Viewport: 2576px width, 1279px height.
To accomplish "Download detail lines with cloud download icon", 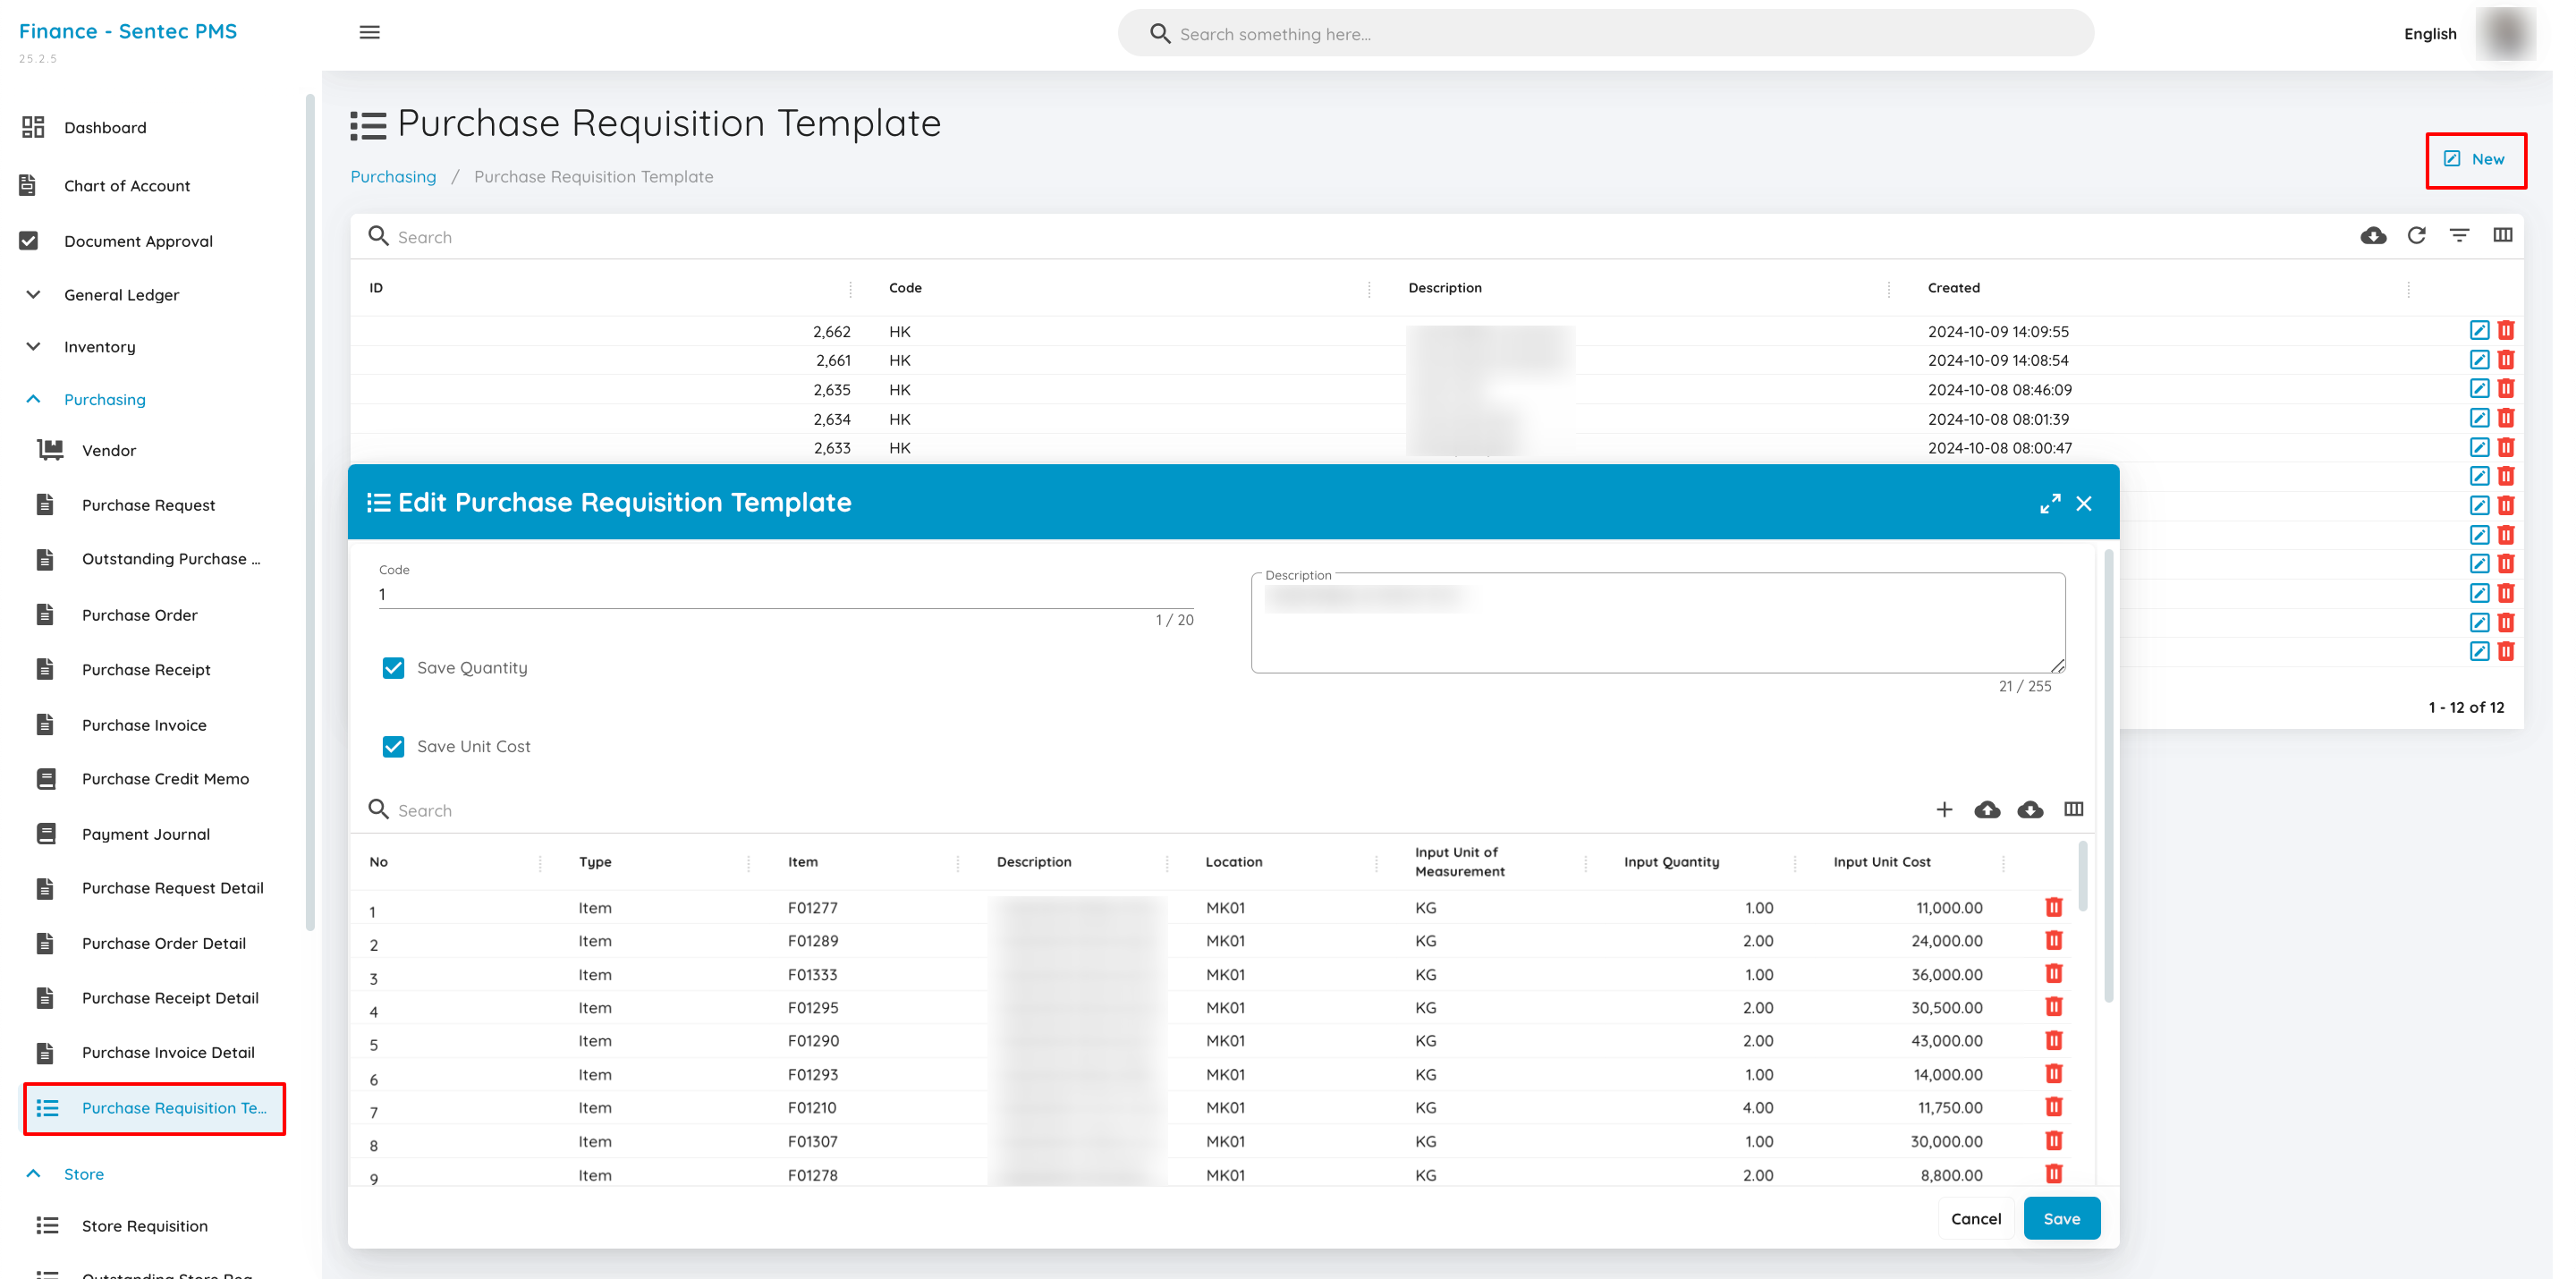I will (x=2030, y=809).
